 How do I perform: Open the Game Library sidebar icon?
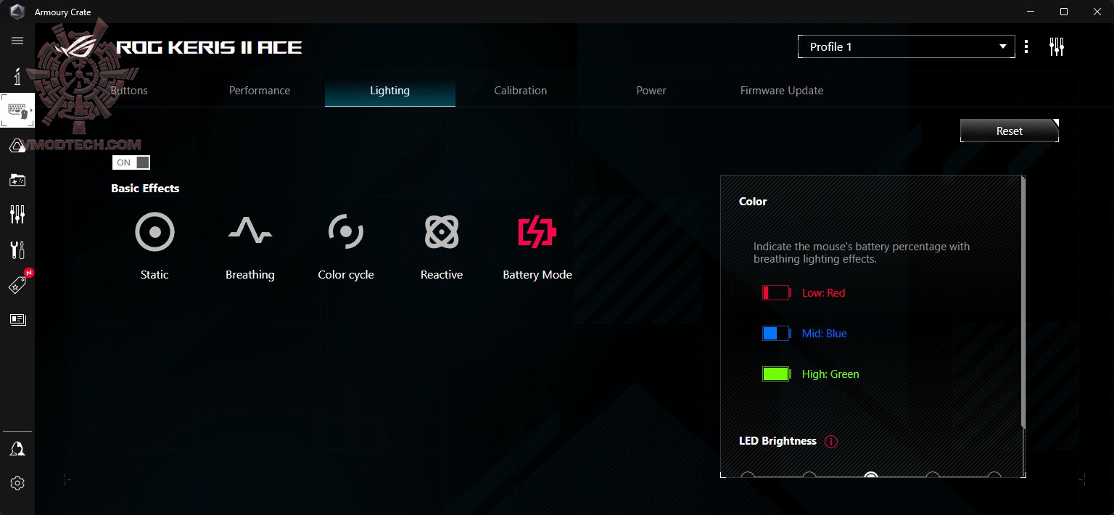[x=17, y=180]
